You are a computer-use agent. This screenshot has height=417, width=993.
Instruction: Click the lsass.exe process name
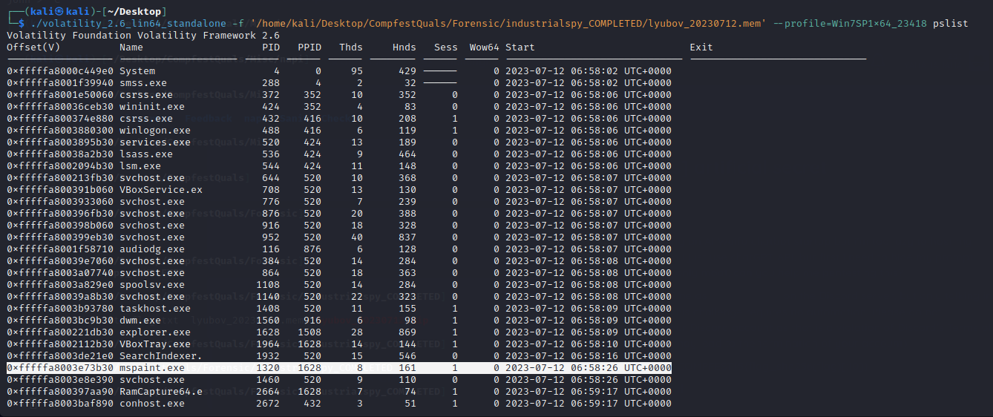(146, 154)
